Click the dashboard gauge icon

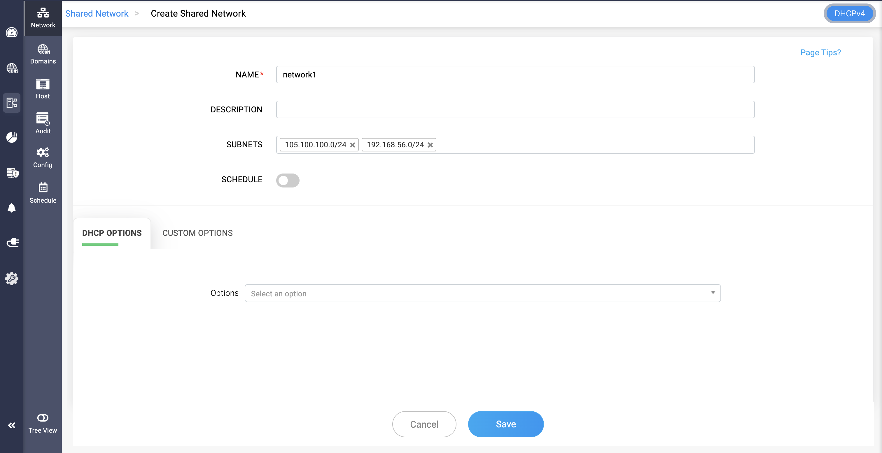tap(12, 33)
